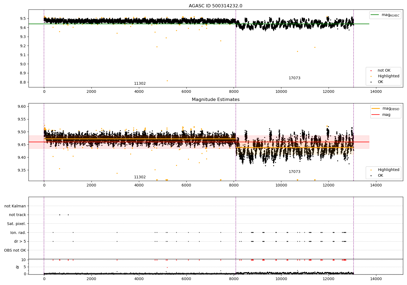This screenshot has width=407, height=285.
Task: Click the "8.8" y-axis tick label
Action: pos(23,82)
